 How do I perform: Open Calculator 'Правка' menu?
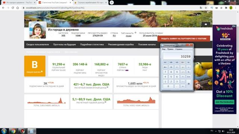tap(170, 49)
